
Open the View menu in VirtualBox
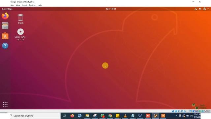click(18, 5)
